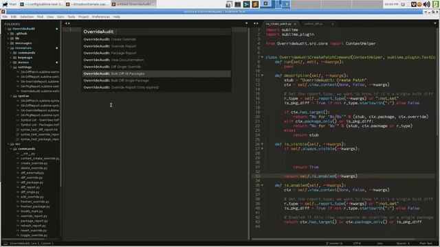Open the Help menu
The image size is (440, 247).
pos(117,16)
